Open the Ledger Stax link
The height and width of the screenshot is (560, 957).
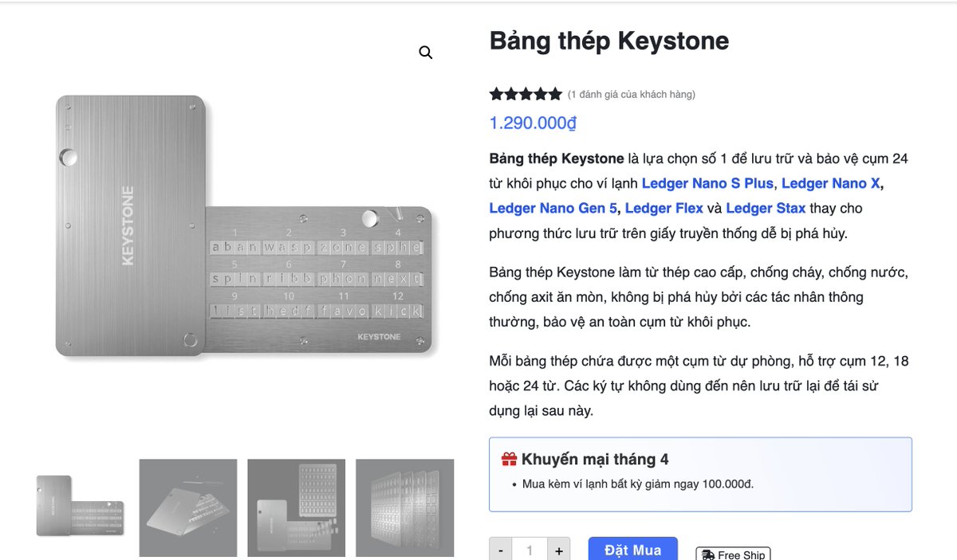coord(766,208)
